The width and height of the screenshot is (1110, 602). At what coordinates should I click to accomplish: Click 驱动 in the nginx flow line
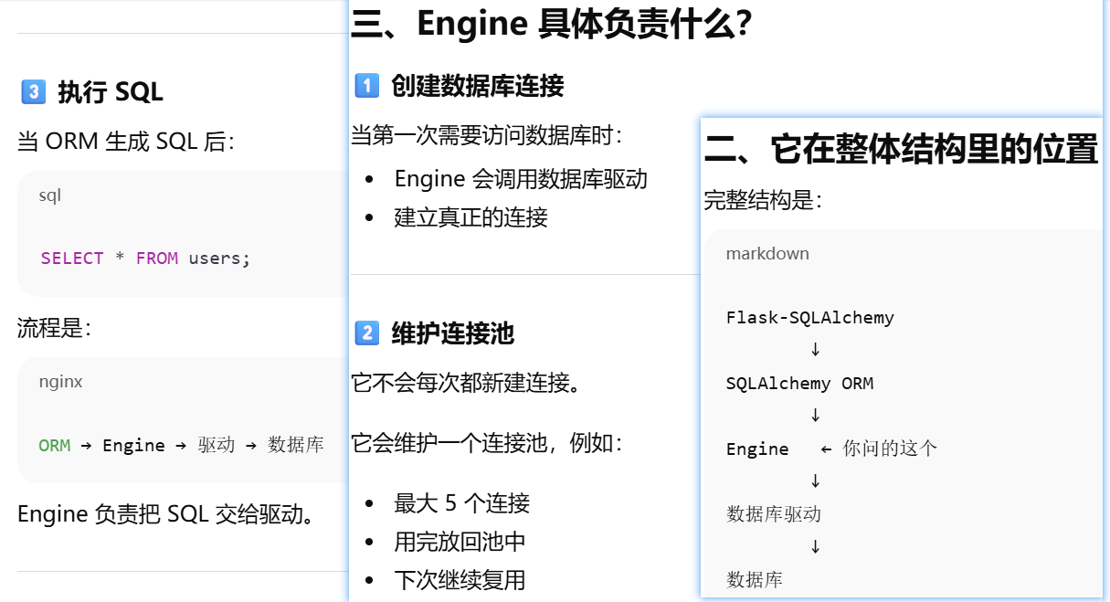click(x=217, y=446)
